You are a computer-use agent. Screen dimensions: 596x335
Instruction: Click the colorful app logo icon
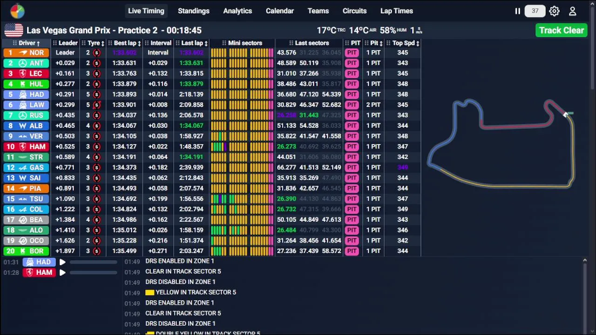tap(17, 11)
